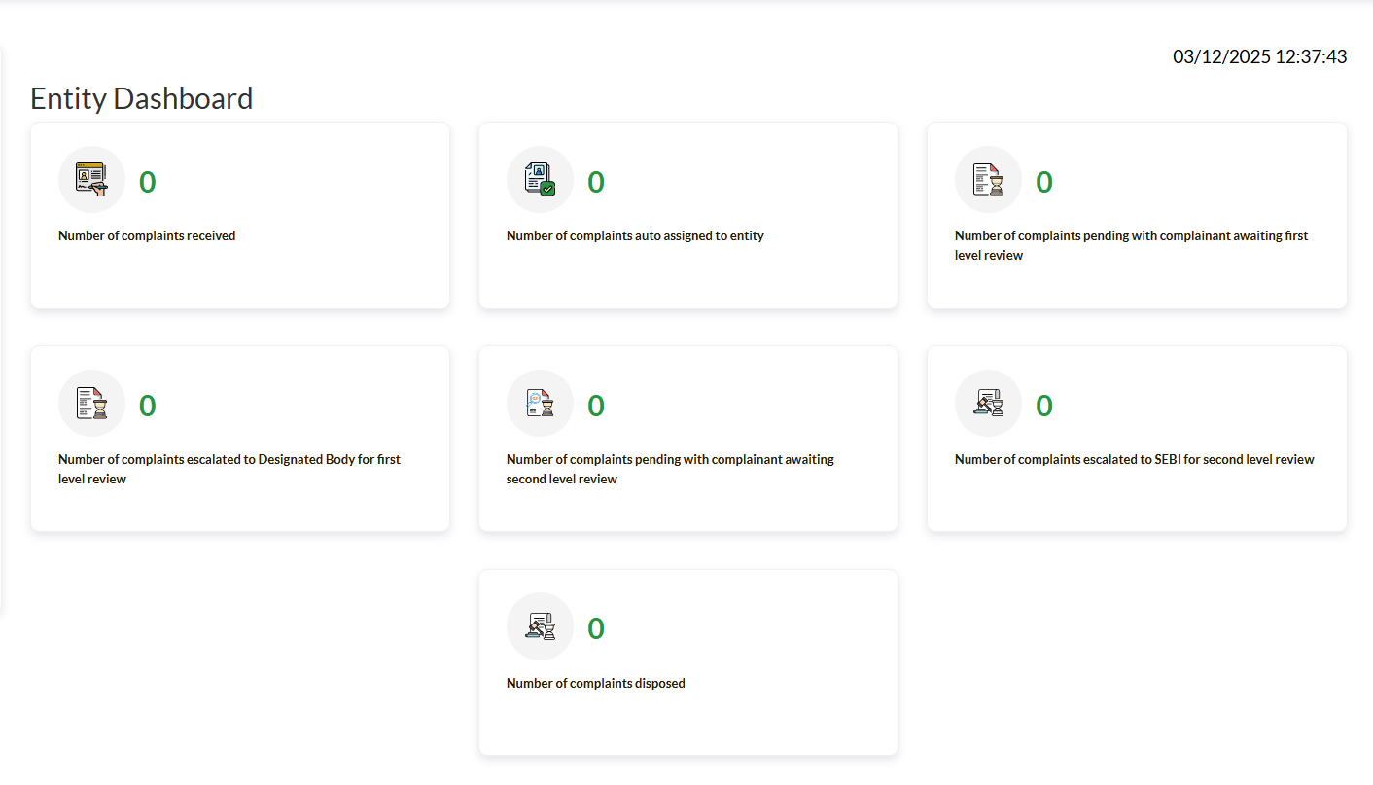Open 'Number of complaints auto assigned to entity' label
The image size is (1373, 785).
635,235
